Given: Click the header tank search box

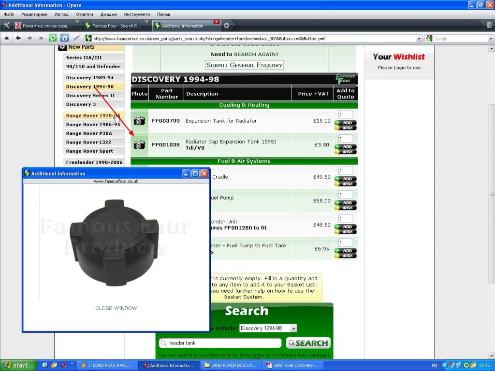Looking at the screenshot, I should pos(220,343).
